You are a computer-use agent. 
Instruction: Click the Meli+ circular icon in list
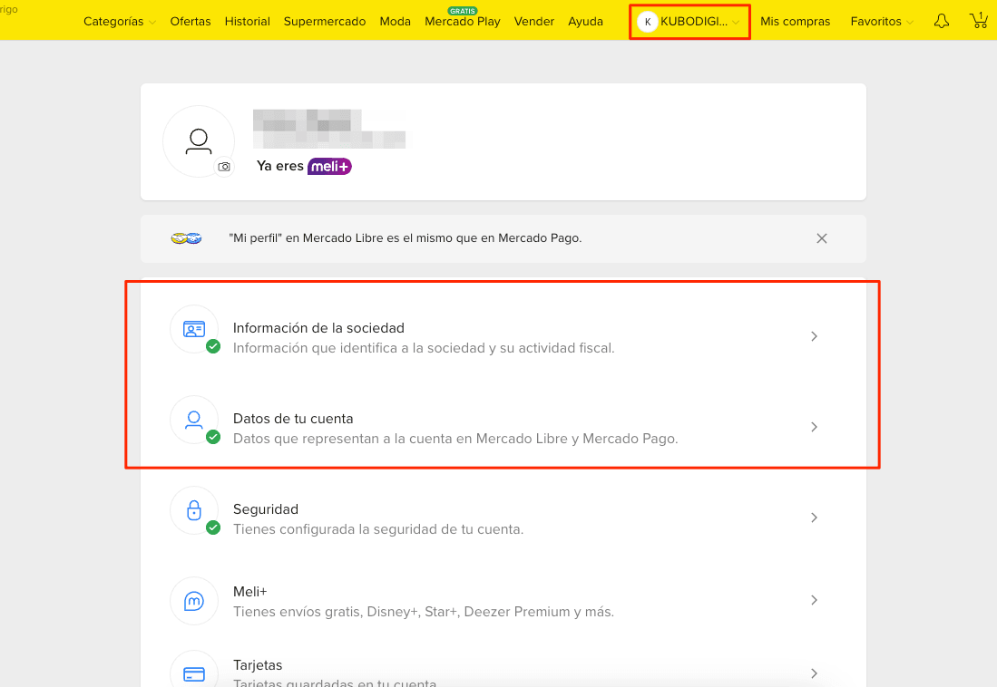point(194,601)
